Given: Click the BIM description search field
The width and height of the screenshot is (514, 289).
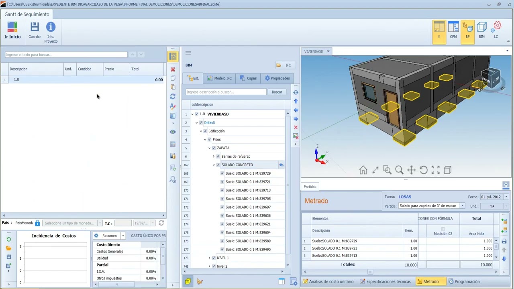Looking at the screenshot, I should pos(226,92).
